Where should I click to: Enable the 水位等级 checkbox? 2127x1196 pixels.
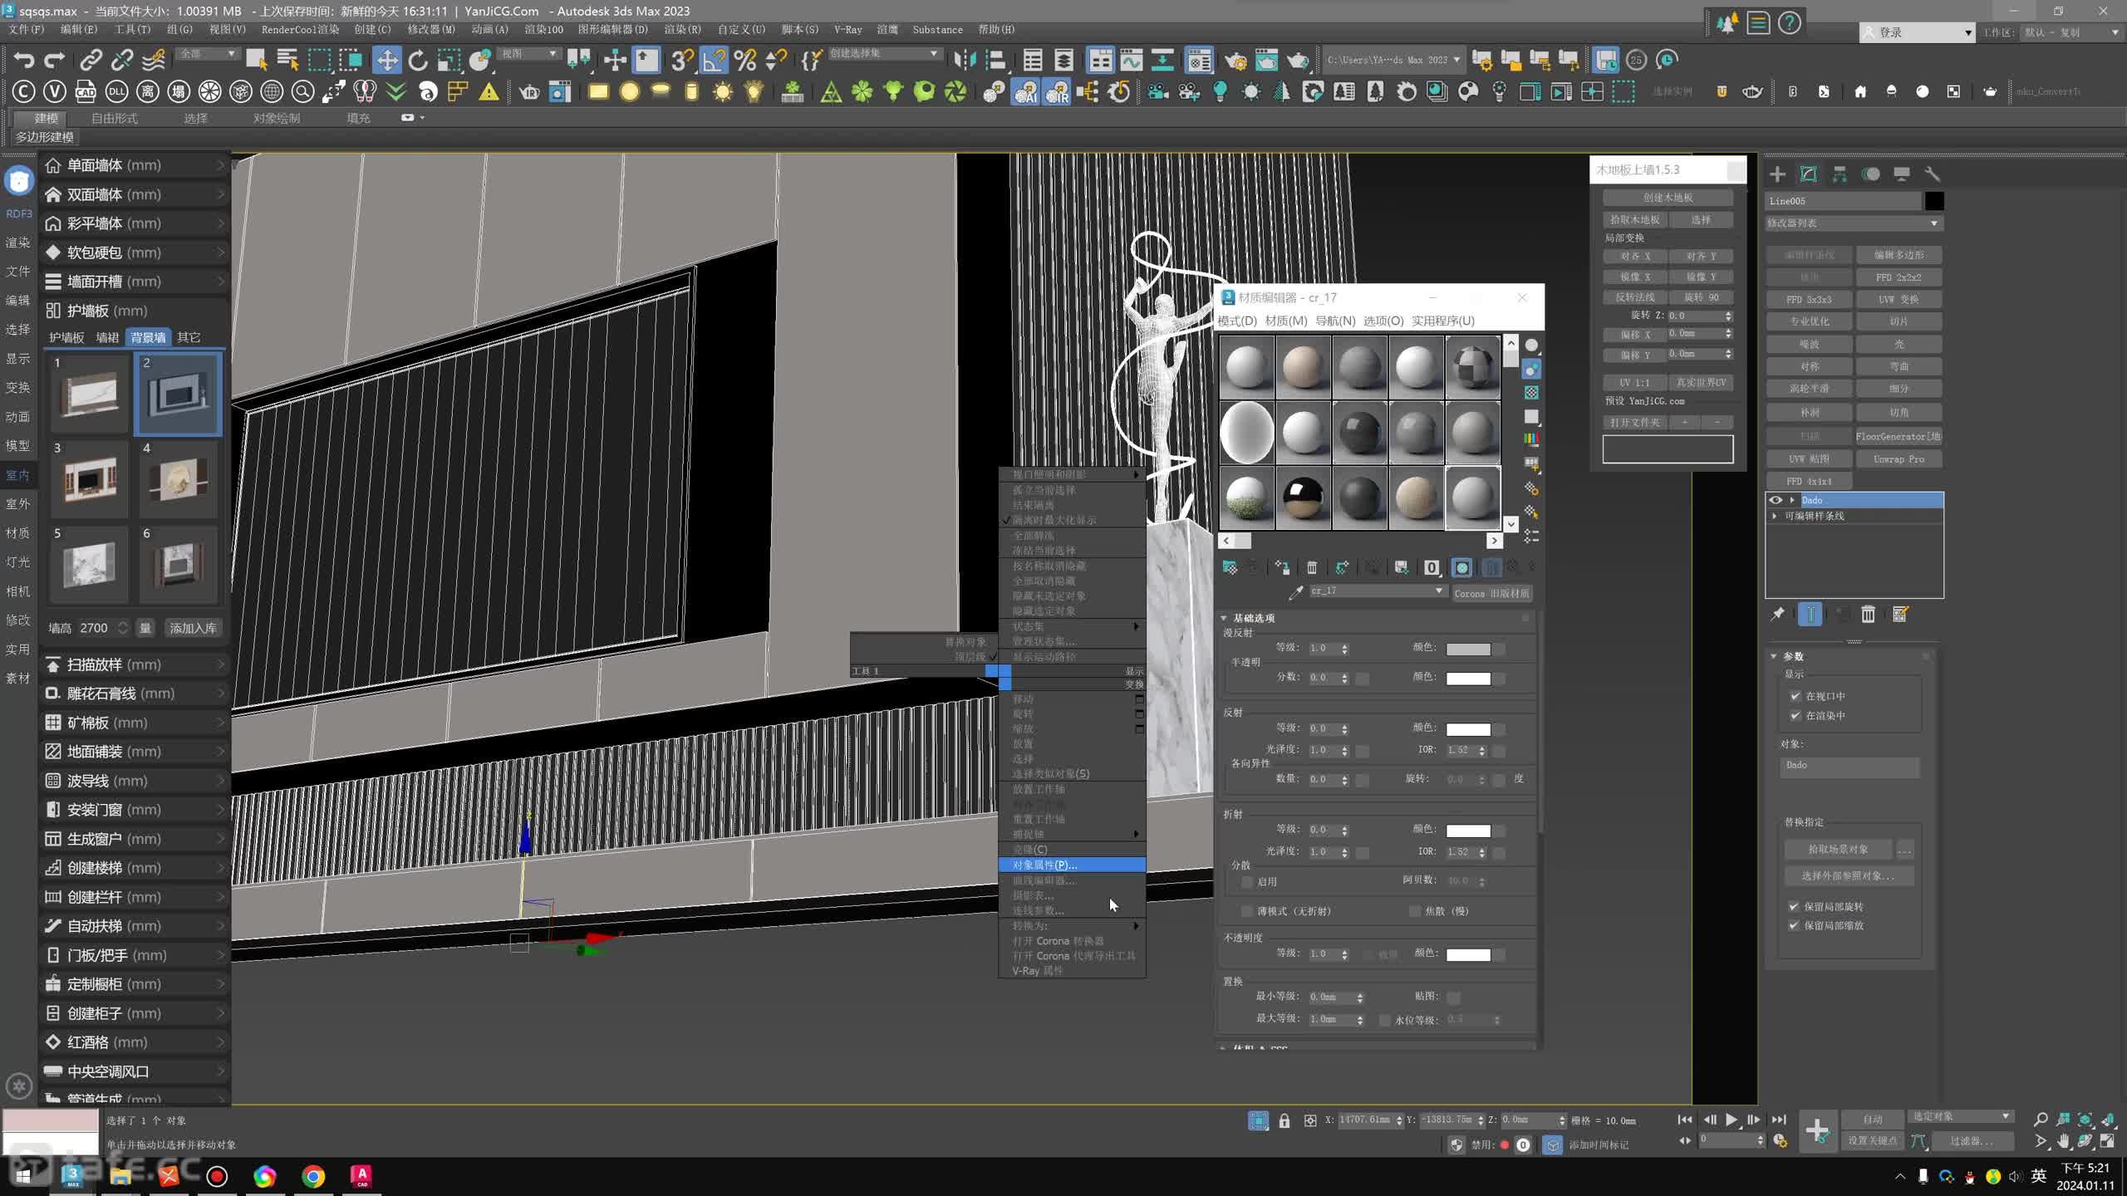click(x=1385, y=1020)
